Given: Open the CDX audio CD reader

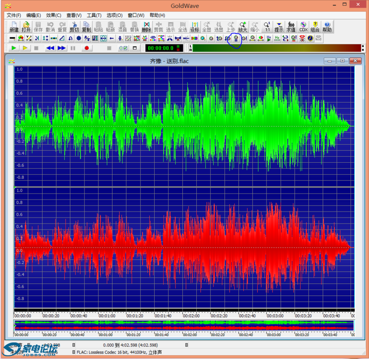Looking at the screenshot, I should [x=303, y=27].
